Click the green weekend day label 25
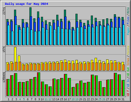The height and width of the screenshot is (102, 131). pyautogui.click(x=100, y=99)
